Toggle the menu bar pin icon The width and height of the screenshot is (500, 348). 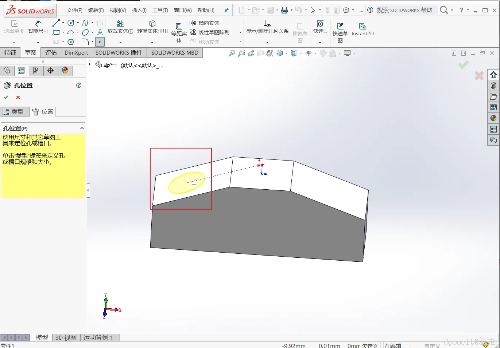click(x=226, y=10)
